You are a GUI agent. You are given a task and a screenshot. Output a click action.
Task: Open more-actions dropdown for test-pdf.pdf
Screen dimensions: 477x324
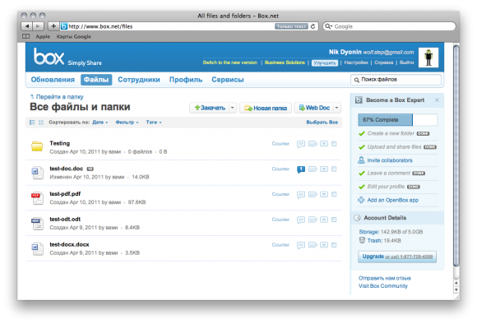[x=324, y=194]
